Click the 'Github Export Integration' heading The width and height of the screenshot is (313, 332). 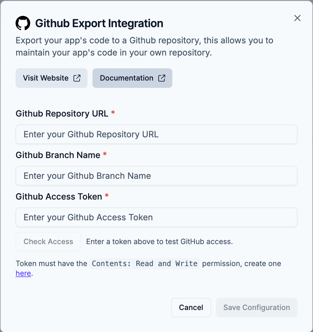[99, 23]
